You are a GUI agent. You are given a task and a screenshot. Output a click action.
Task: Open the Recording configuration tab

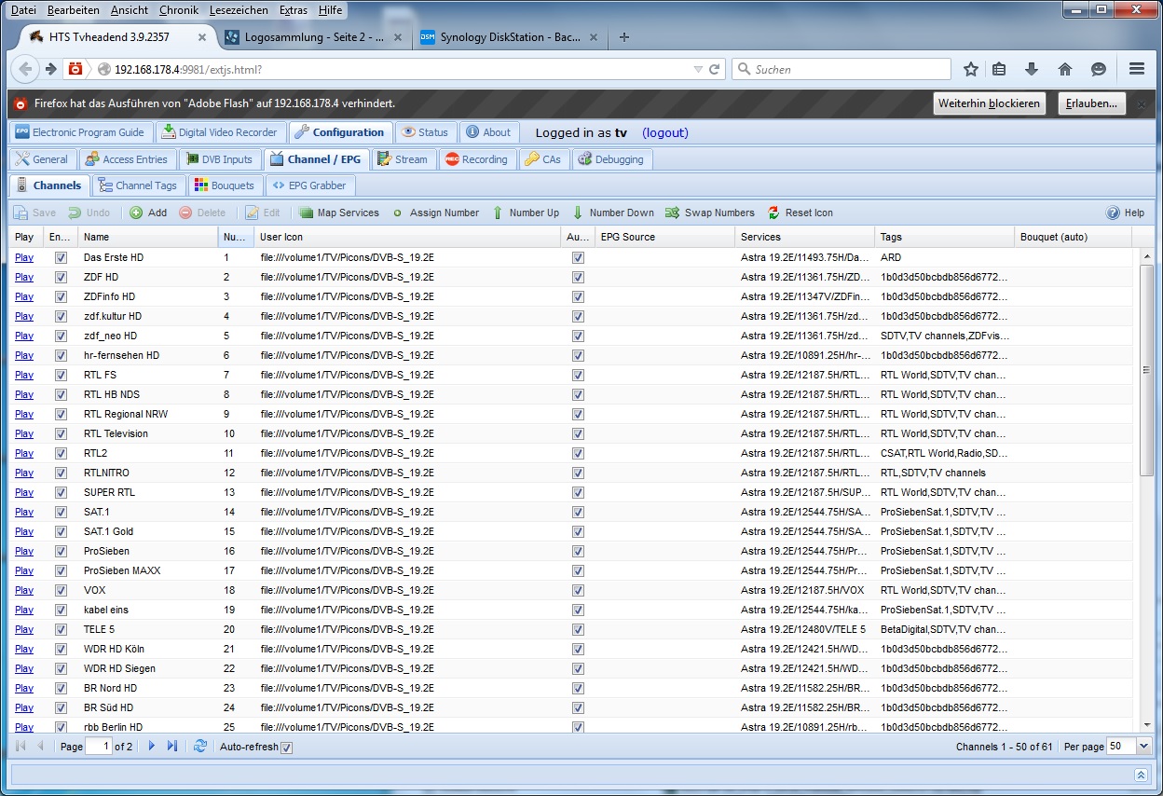pos(476,159)
